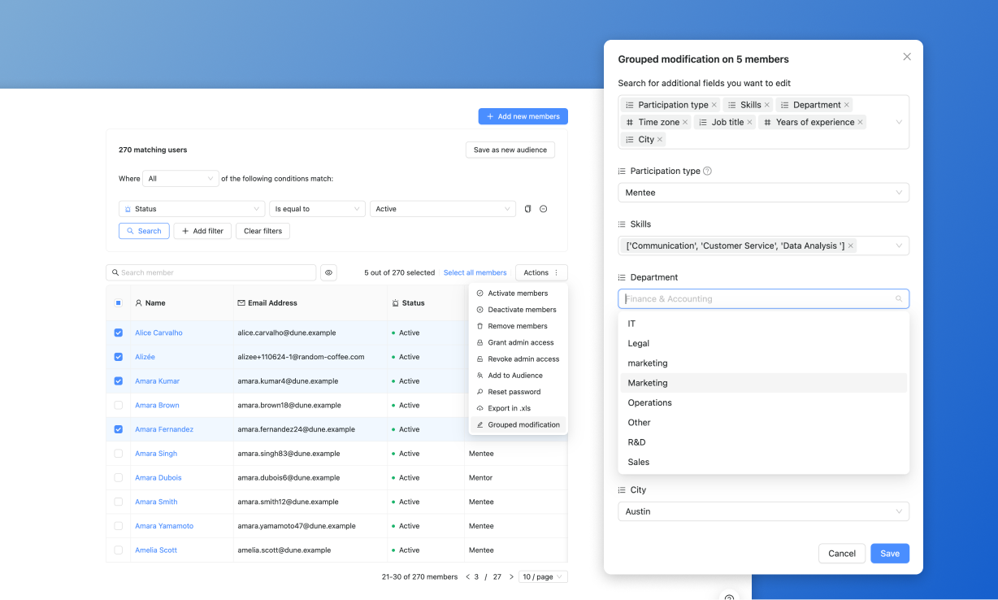The width and height of the screenshot is (998, 600).
Task: Save the grouped modification
Action: 890,554
